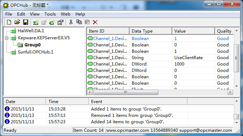Click the add item toolbar icon
This screenshot has height=136, width=243.
click(52, 22)
